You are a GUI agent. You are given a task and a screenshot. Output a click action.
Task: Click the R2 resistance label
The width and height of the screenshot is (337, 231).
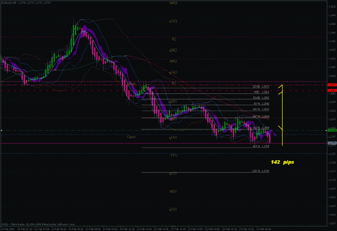pos(174,39)
